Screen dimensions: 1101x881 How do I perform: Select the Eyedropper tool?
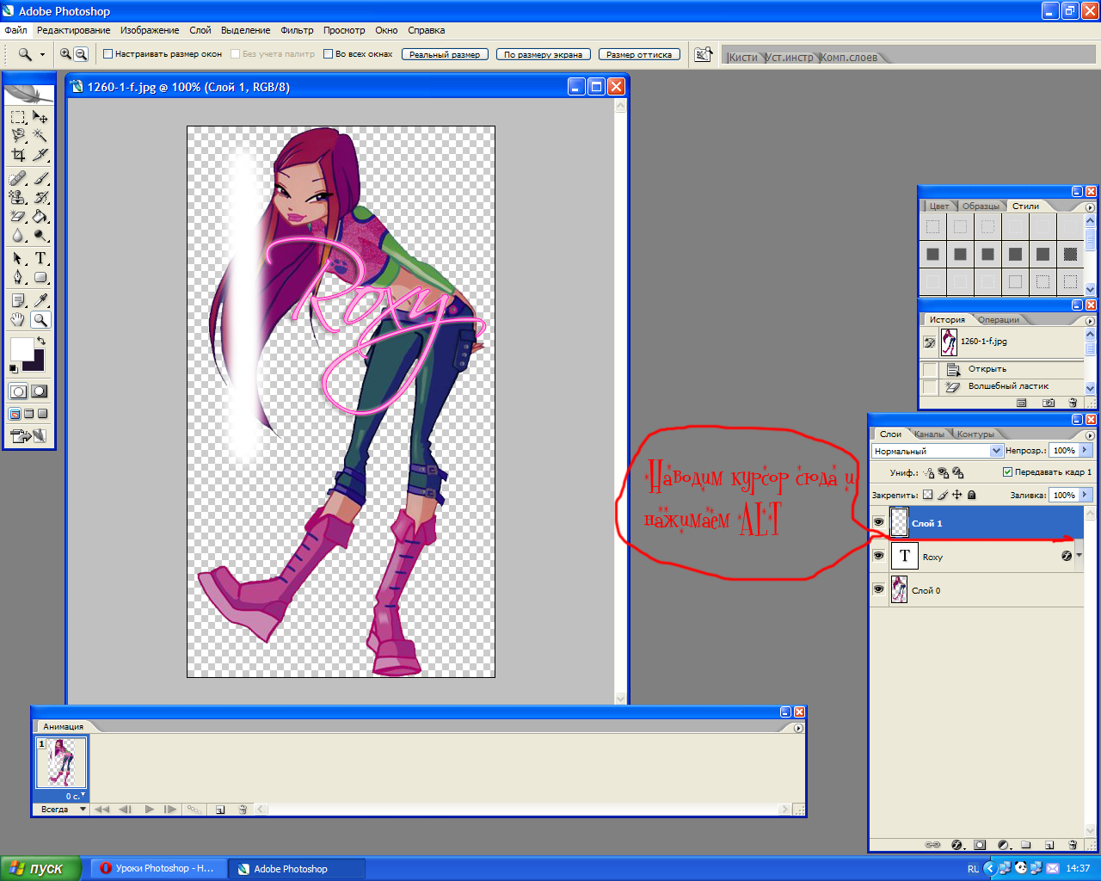[40, 299]
